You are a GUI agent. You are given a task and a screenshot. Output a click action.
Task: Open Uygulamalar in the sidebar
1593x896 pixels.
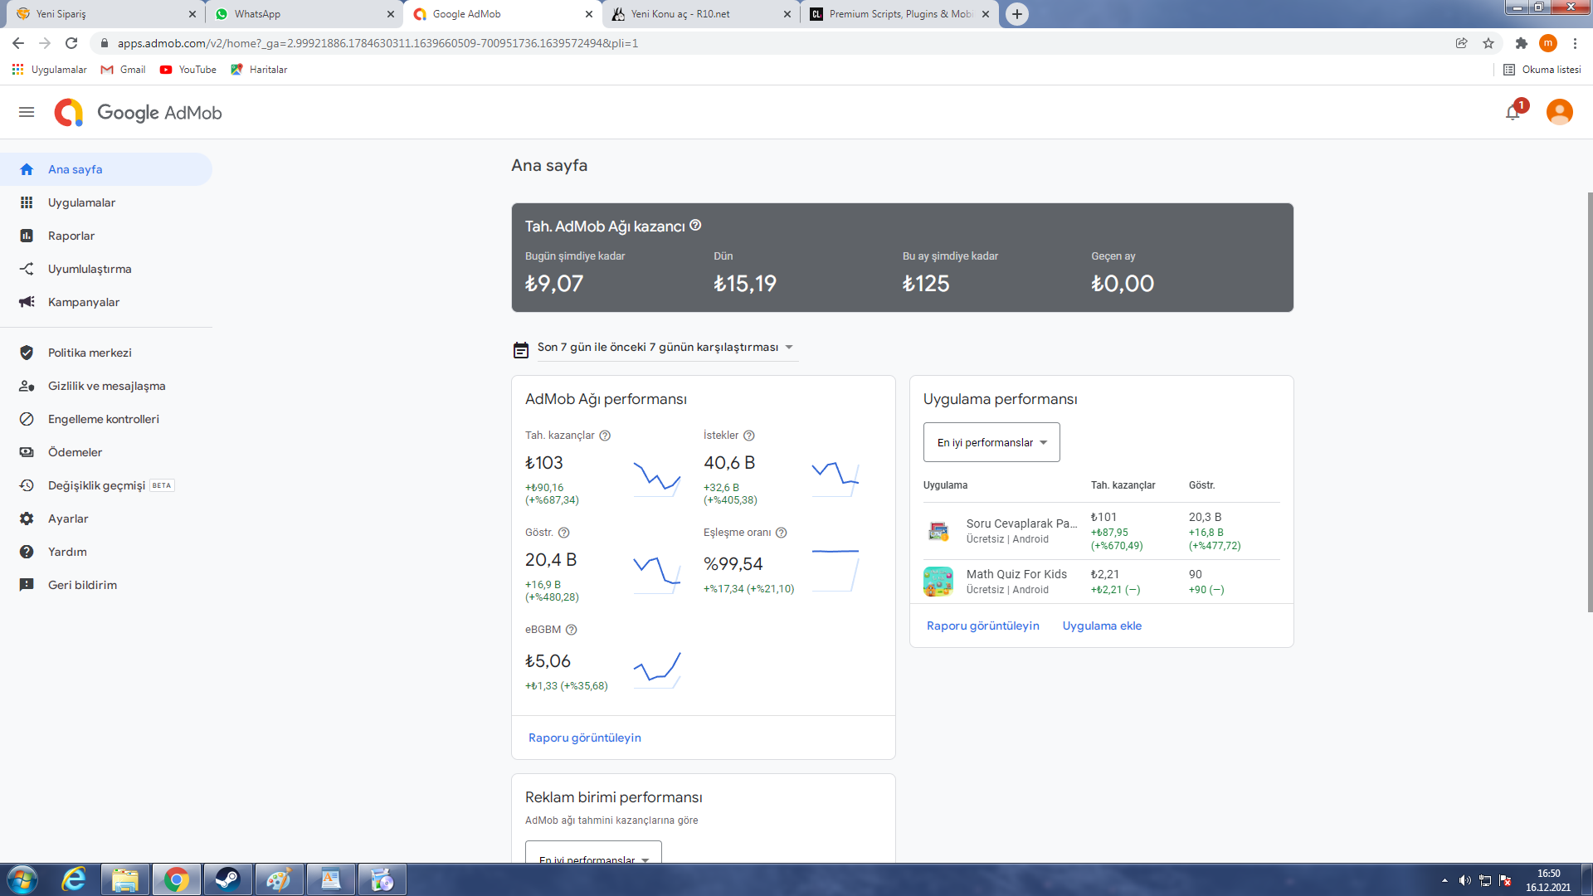(106, 202)
